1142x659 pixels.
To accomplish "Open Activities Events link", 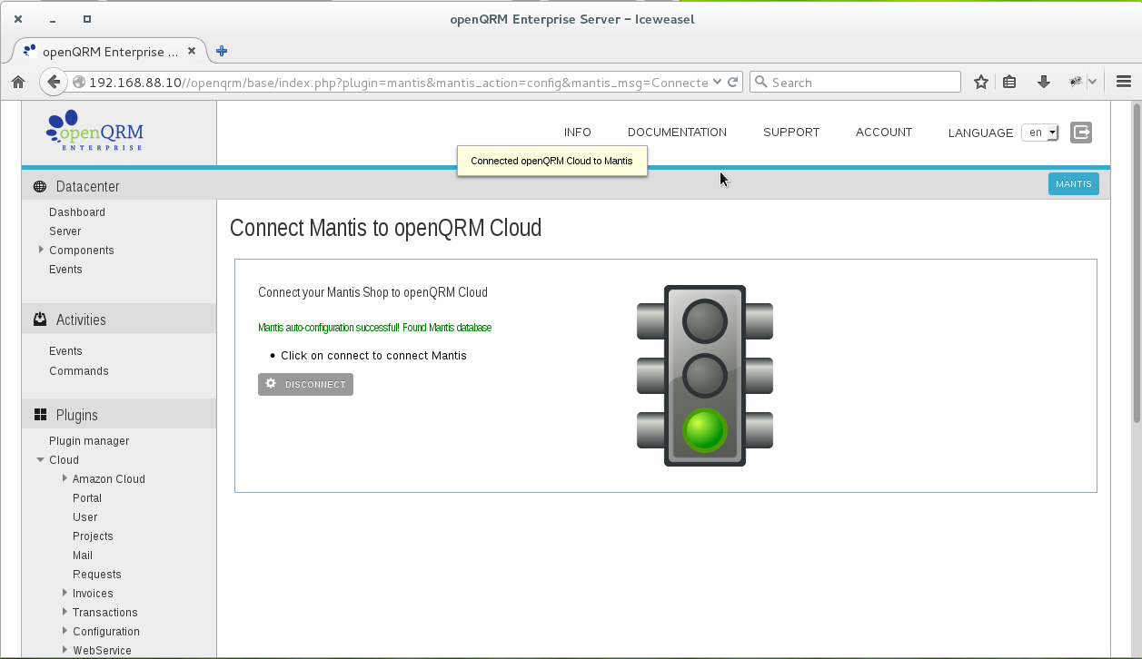I will point(65,351).
